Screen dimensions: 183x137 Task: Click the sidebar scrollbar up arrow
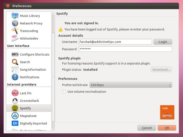pyautogui.click(x=54, y=13)
